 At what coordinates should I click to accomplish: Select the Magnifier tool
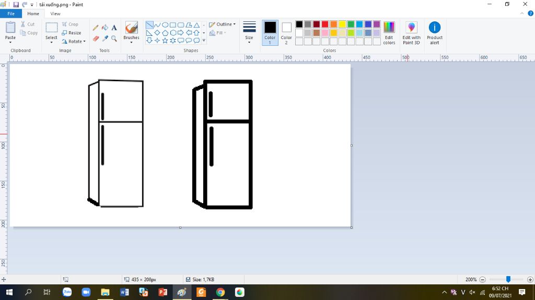pyautogui.click(x=114, y=39)
